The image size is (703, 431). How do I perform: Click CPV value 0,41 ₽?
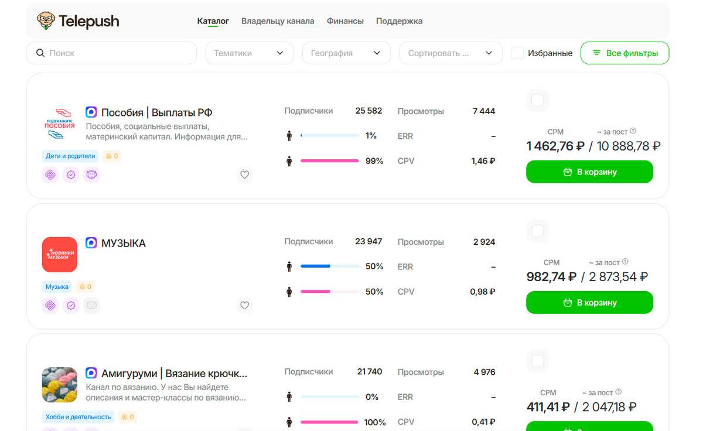pyautogui.click(x=484, y=422)
